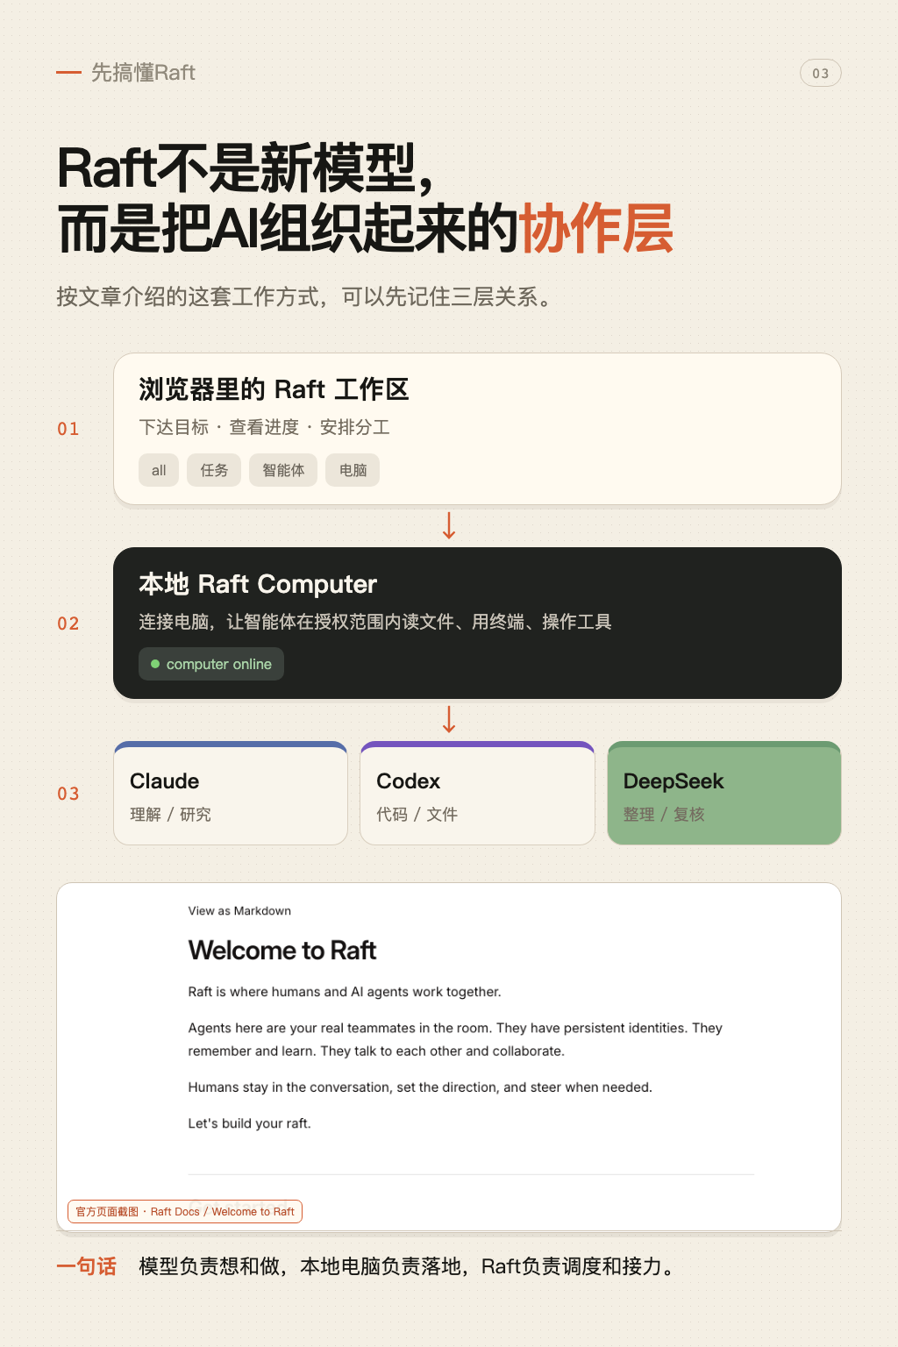Select the "all" filter chip
This screenshot has width=898, height=1347.
pos(159,470)
